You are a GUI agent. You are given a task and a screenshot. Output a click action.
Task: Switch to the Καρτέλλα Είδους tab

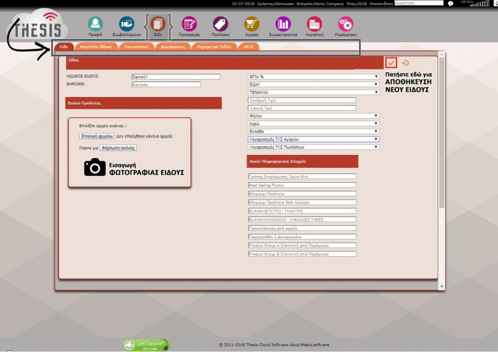tap(95, 47)
